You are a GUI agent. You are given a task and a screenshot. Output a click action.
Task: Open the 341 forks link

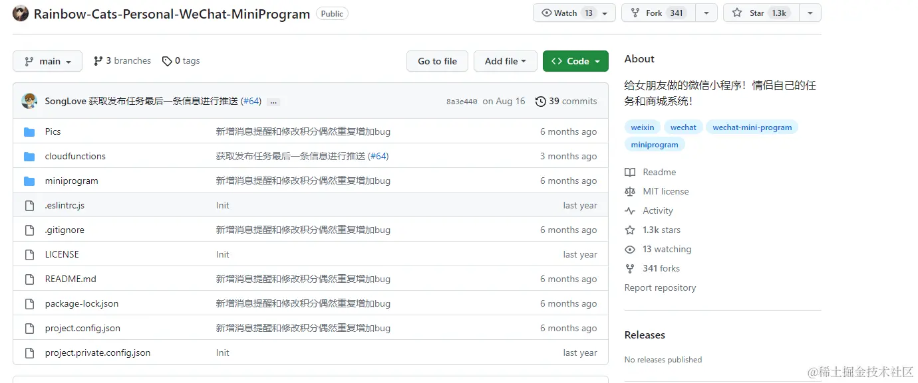661,269
